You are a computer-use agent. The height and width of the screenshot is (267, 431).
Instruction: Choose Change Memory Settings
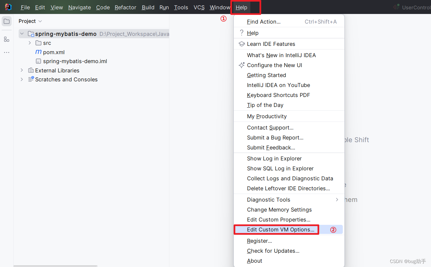point(289,210)
